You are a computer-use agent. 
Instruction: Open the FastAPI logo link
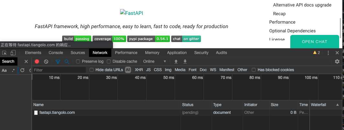pos(131,13)
